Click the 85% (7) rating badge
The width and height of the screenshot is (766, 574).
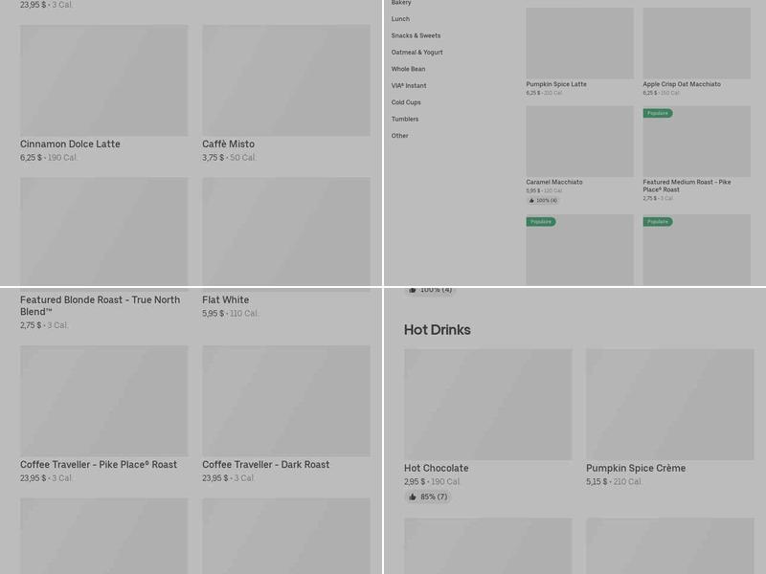428,497
